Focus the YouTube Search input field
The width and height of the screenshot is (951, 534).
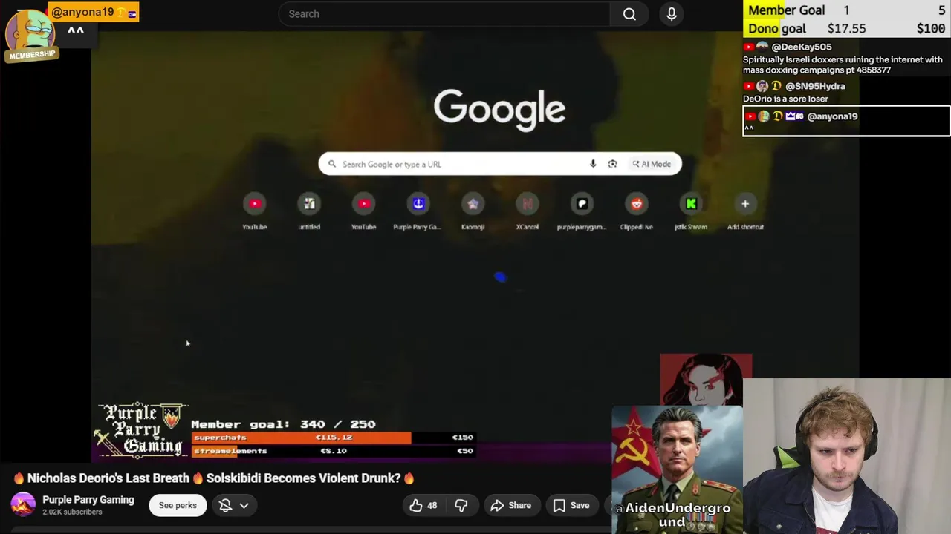pos(444,14)
